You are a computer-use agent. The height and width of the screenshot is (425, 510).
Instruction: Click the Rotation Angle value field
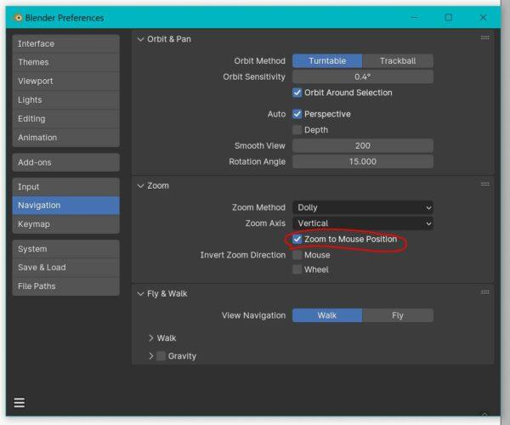click(x=363, y=161)
